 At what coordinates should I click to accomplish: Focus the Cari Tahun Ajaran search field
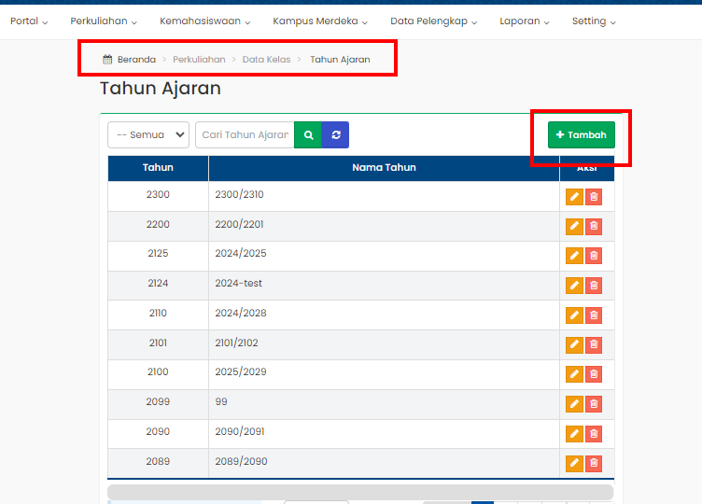pos(245,134)
